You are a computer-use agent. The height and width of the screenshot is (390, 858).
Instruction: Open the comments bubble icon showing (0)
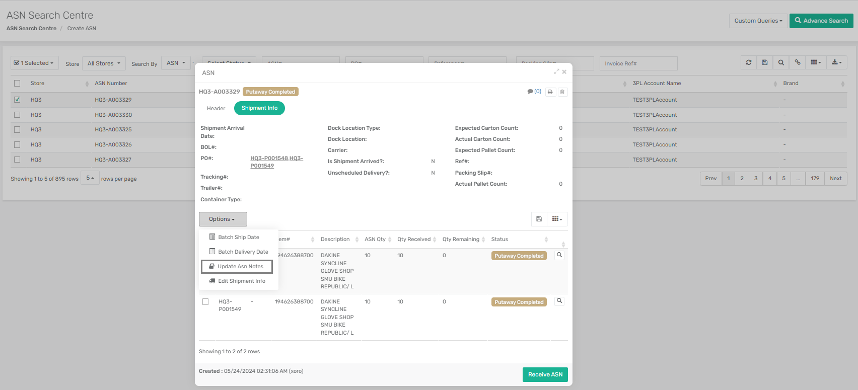[534, 92]
